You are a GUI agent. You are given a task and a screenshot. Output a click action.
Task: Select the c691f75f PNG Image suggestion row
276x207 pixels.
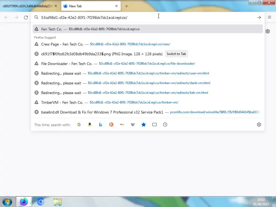[148, 54]
